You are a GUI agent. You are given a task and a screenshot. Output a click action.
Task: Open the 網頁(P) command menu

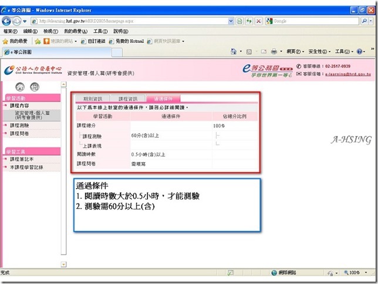tap(295, 52)
